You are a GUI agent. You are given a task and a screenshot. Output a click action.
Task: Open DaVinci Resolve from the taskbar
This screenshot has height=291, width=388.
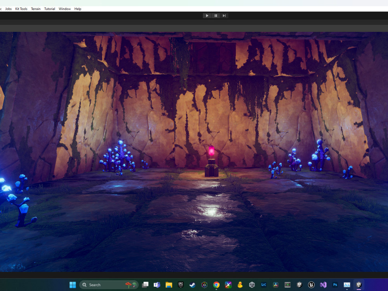coord(275,285)
